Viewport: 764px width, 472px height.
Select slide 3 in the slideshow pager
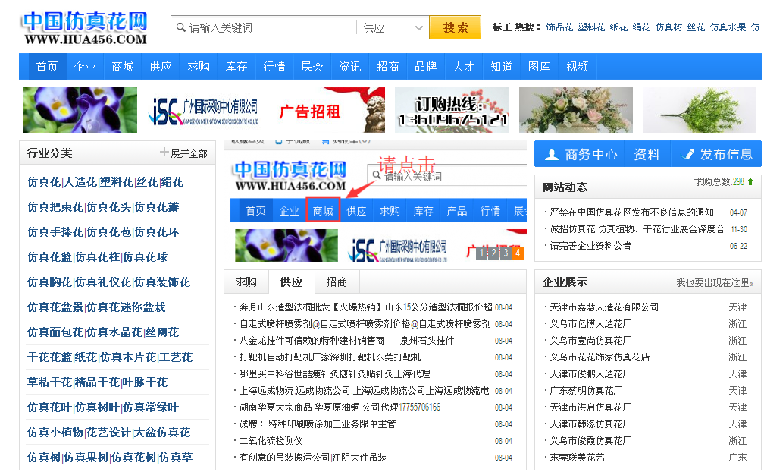(506, 253)
